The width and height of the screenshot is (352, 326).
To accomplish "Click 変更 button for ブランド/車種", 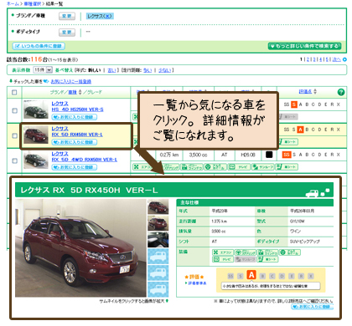I will [x=67, y=16].
